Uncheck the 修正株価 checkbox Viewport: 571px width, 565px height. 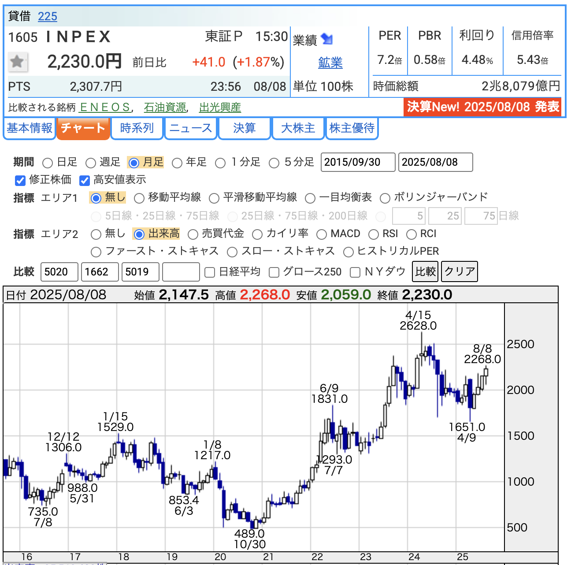[20, 180]
